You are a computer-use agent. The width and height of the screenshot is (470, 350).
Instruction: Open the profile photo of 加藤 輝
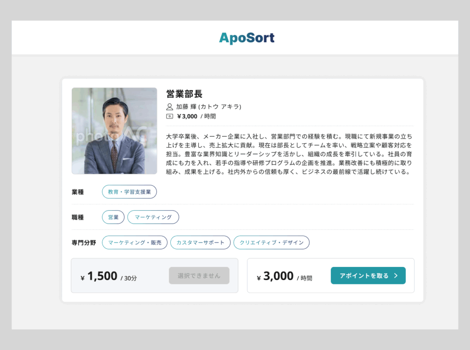(x=114, y=131)
